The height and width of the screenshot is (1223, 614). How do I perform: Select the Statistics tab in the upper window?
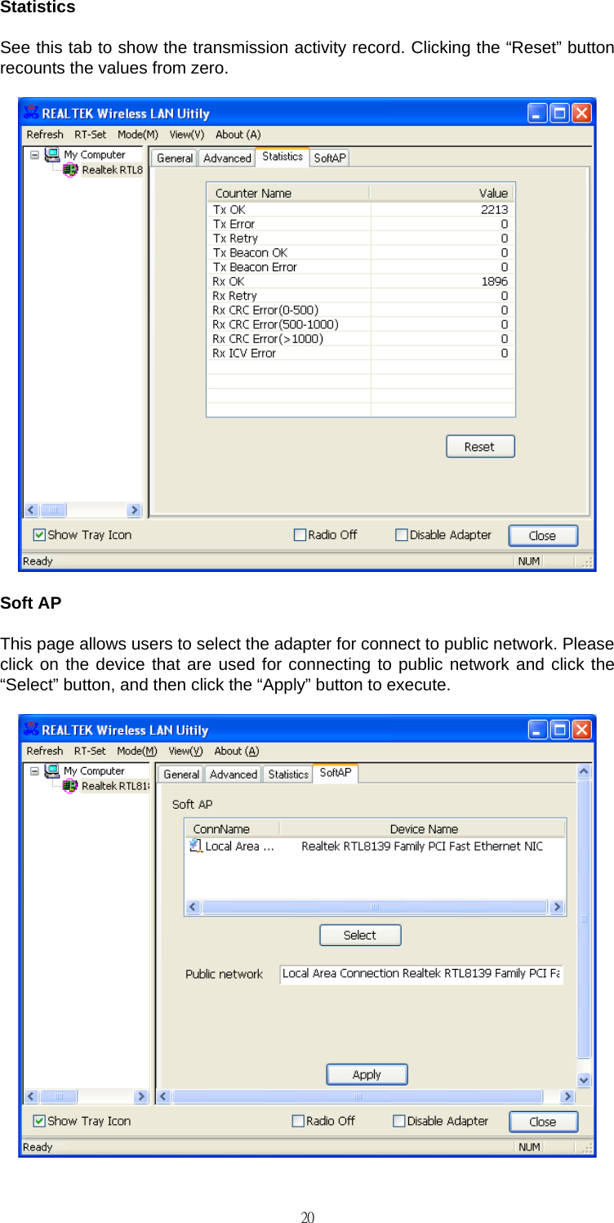tap(283, 157)
